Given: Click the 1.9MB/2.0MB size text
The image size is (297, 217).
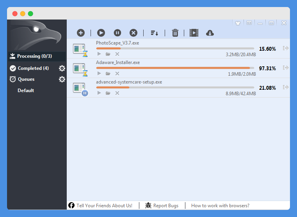Looking at the screenshot, I should [x=242, y=74].
